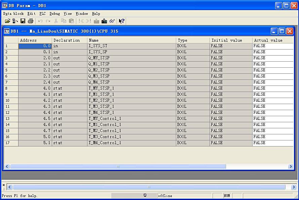Screen dimensions: 299x200
Task: Click the Actual value column header
Action: [273, 40]
